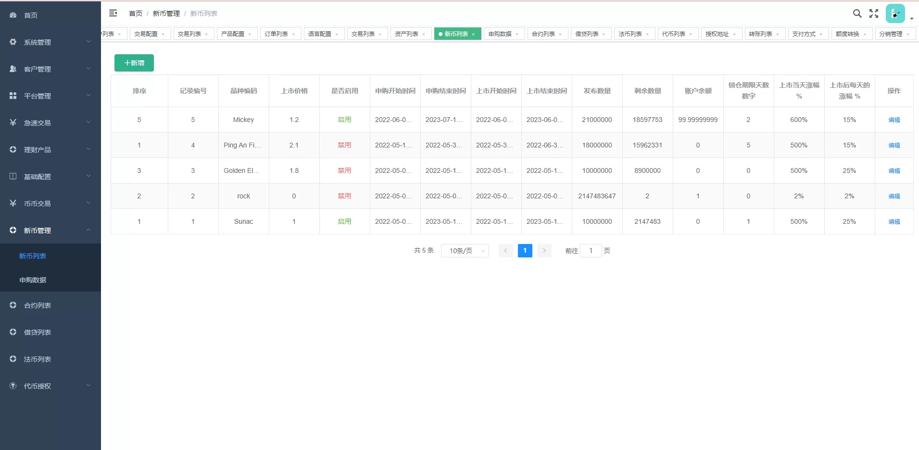919x450 pixels.
Task: Click the 首页 dashboard icon in sidebar
Action: pyautogui.click(x=13, y=15)
